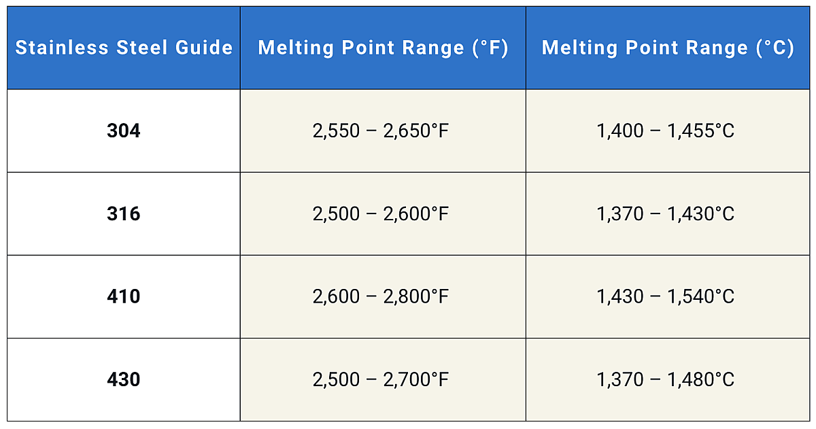Select the Melting Point Range (°C) header
Image resolution: width=816 pixels, height=429 pixels.
(668, 48)
